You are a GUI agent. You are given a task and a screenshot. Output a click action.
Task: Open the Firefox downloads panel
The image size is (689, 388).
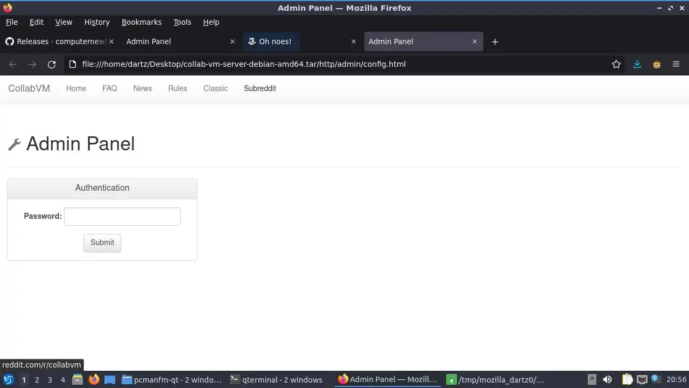[637, 64]
